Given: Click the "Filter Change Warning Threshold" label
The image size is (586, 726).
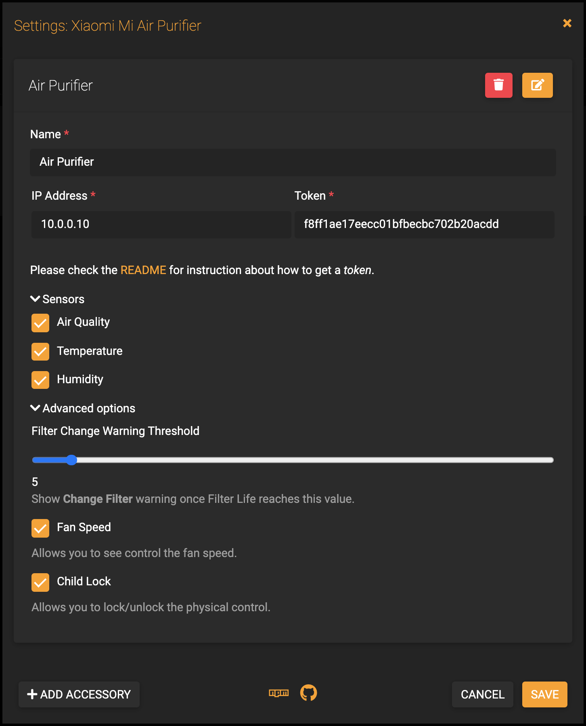Looking at the screenshot, I should [x=115, y=431].
